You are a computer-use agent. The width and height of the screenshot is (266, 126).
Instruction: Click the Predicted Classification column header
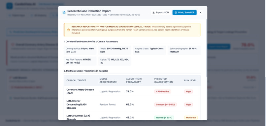coord(163,80)
